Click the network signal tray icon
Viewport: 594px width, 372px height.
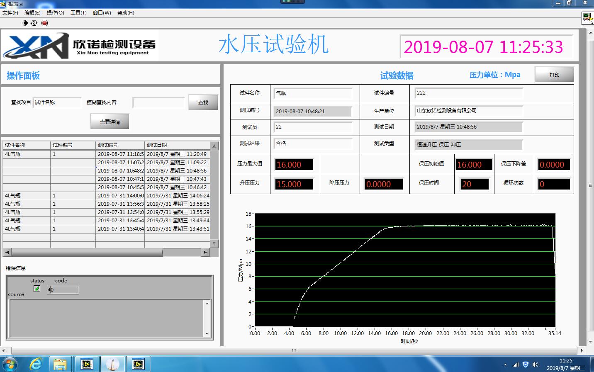tap(516, 365)
